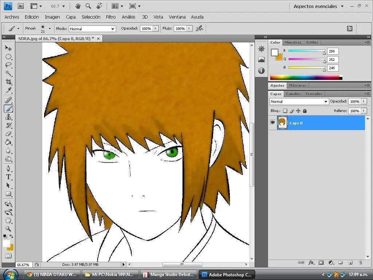The height and width of the screenshot is (280, 373).
Task: Reset default foreground and background colors
Action: click(5, 236)
